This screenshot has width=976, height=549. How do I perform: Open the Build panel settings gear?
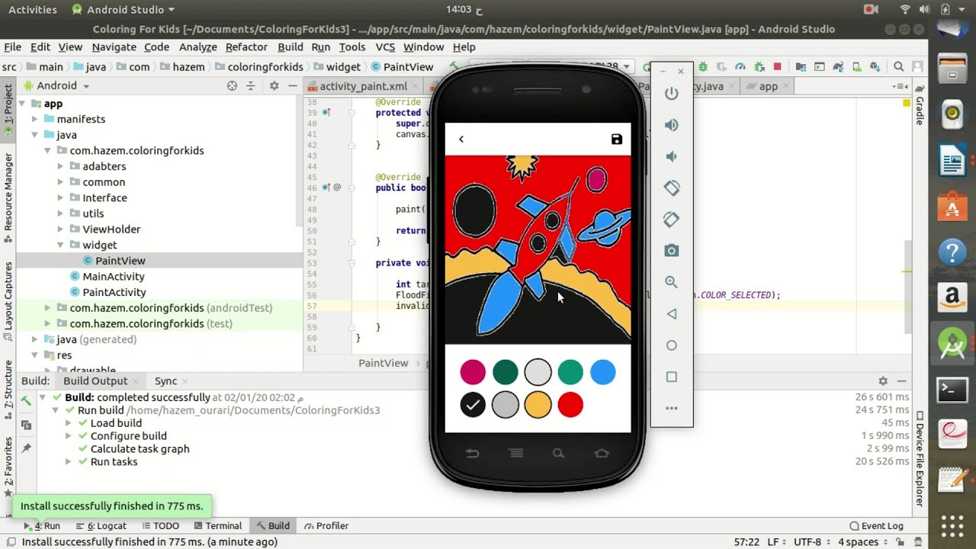coord(883,381)
